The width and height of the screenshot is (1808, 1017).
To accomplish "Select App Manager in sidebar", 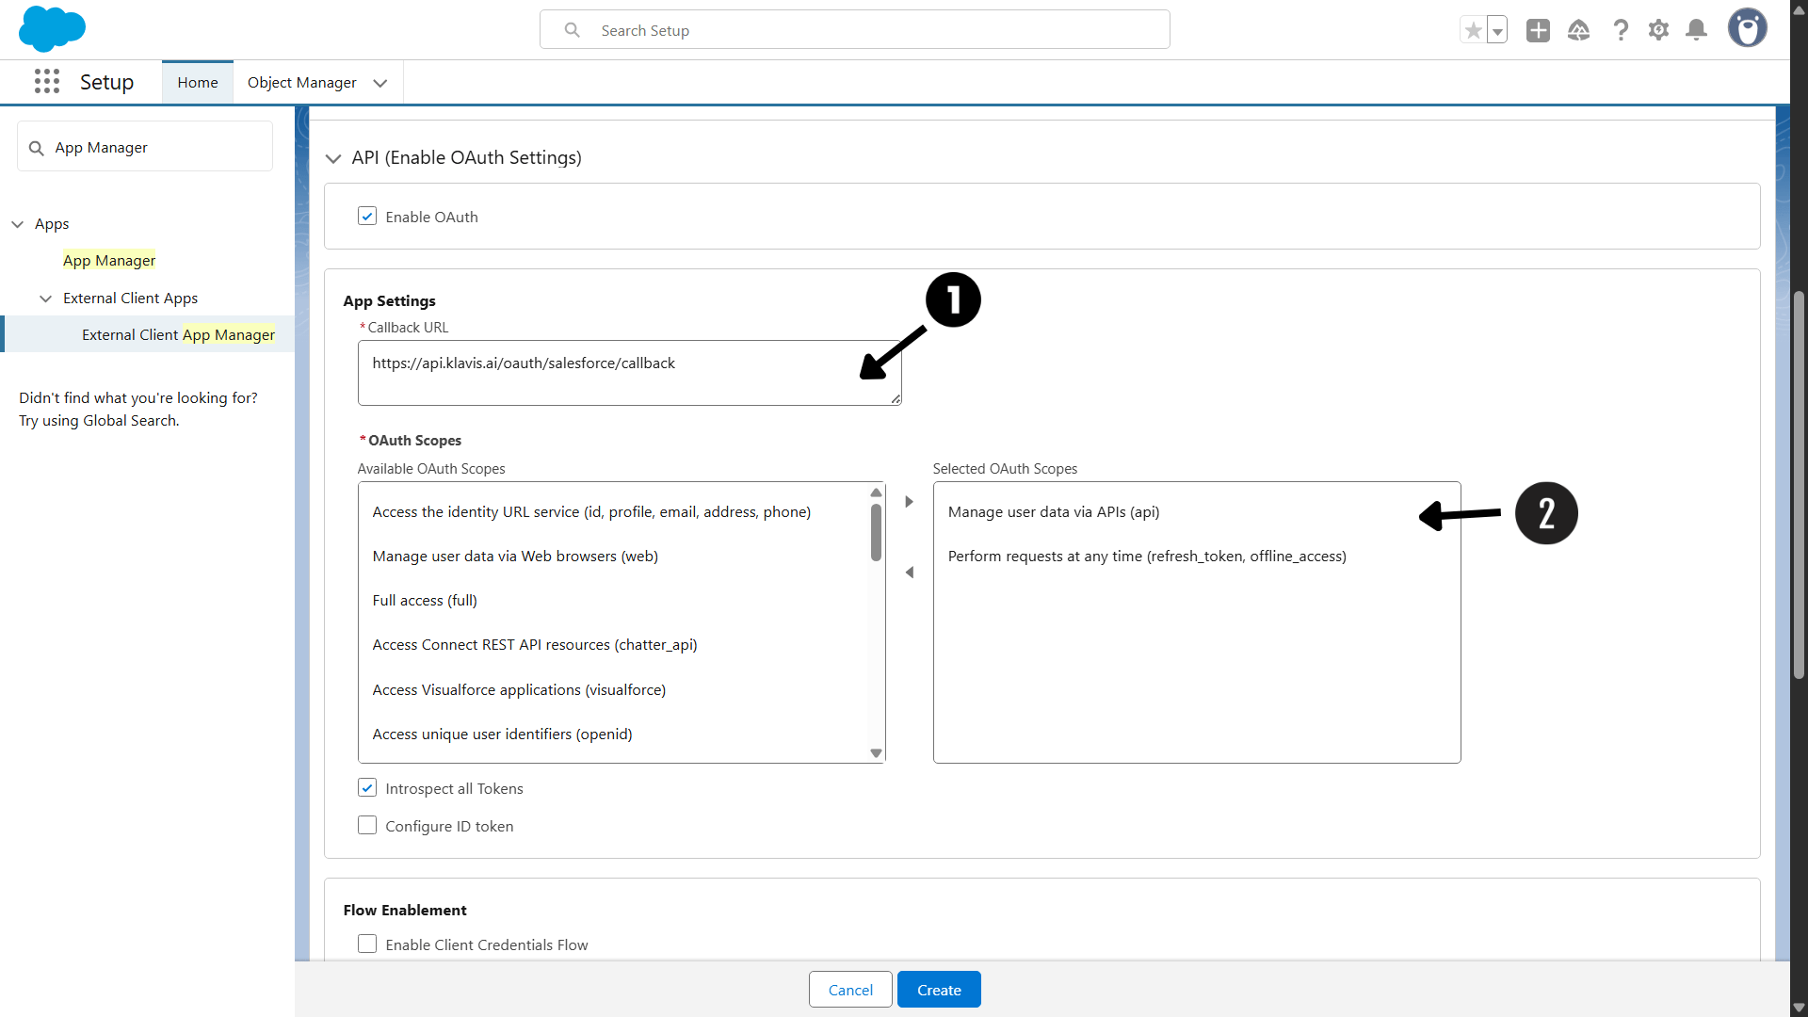I will tap(109, 261).
